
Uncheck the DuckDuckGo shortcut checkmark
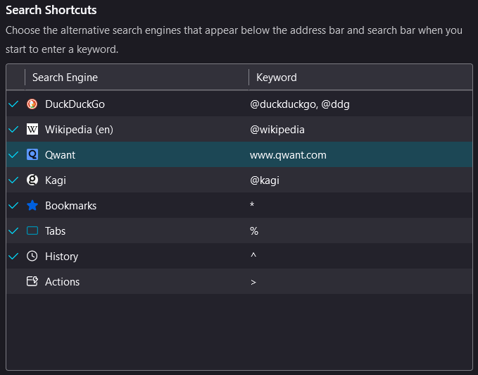click(13, 104)
